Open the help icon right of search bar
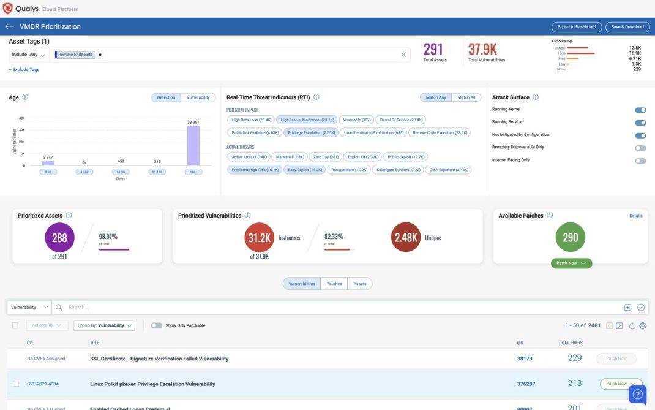655x410 pixels. click(x=641, y=308)
